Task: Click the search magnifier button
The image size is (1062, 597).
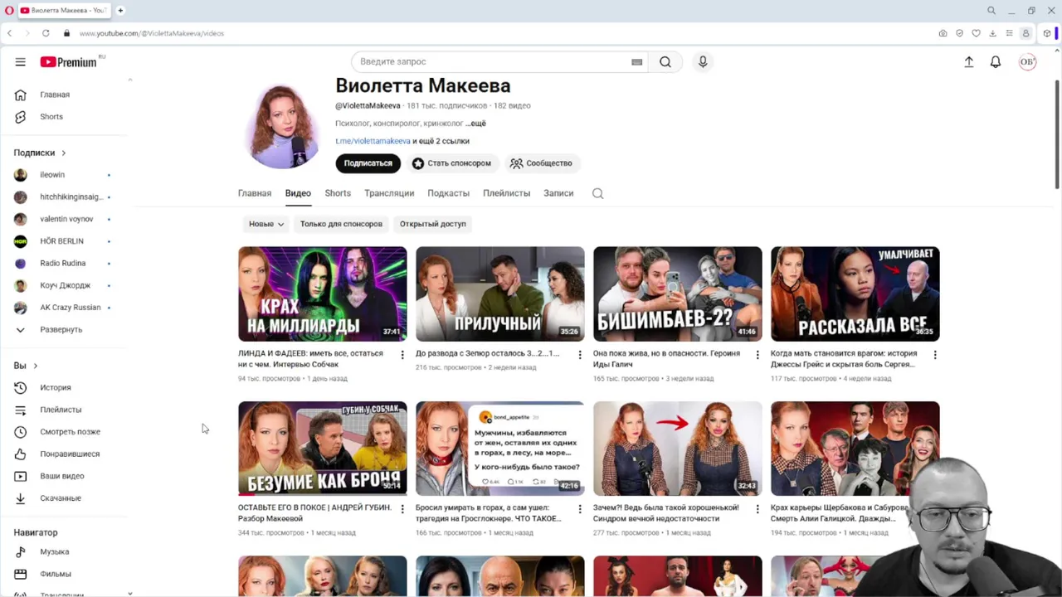Action: coord(665,61)
